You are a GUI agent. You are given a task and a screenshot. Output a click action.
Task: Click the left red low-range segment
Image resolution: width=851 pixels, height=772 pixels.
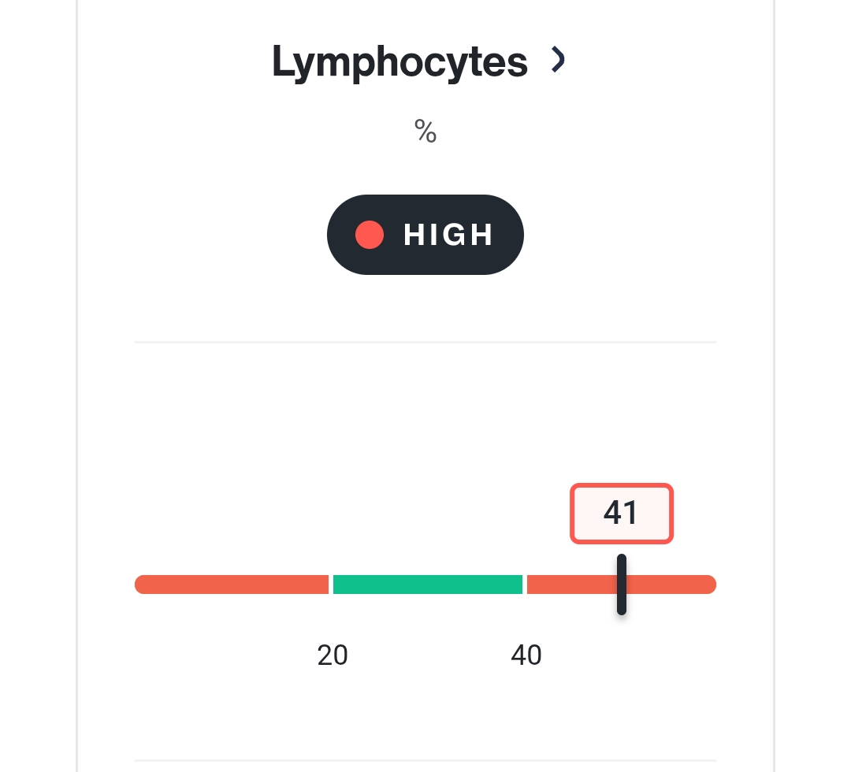tap(232, 585)
